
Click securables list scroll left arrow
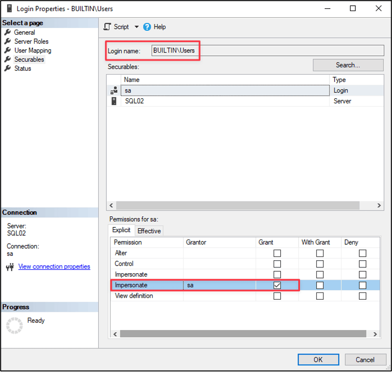click(111, 205)
